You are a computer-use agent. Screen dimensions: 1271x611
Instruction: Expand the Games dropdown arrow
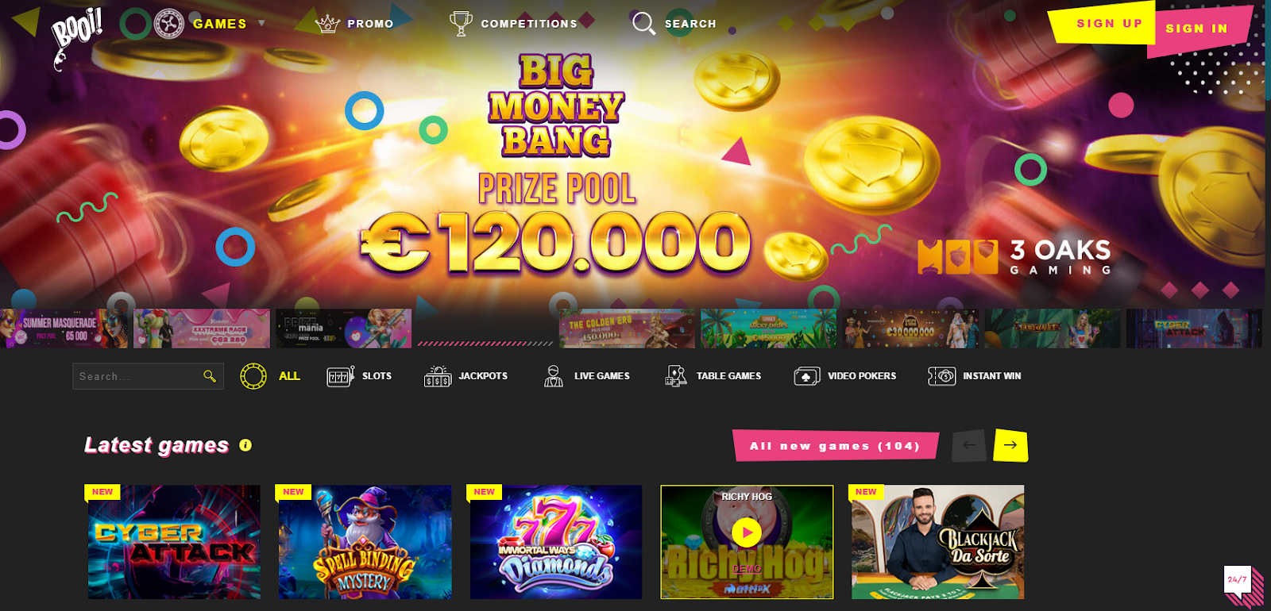(261, 24)
